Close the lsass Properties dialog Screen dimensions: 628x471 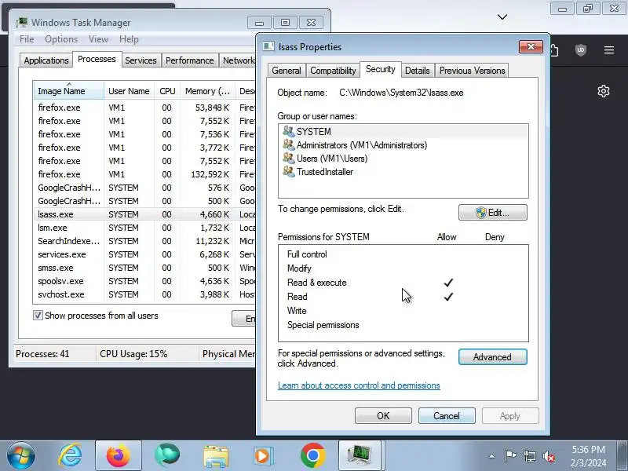click(x=531, y=47)
